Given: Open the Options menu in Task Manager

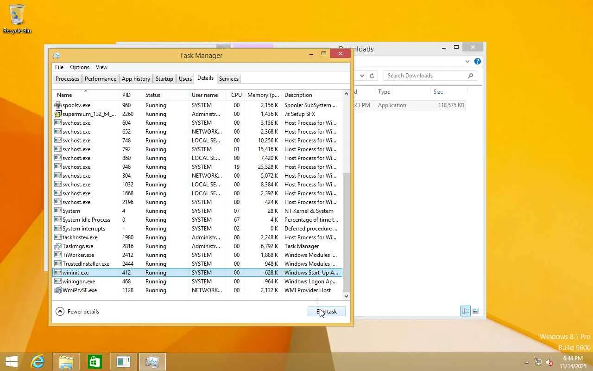Looking at the screenshot, I should [x=80, y=67].
